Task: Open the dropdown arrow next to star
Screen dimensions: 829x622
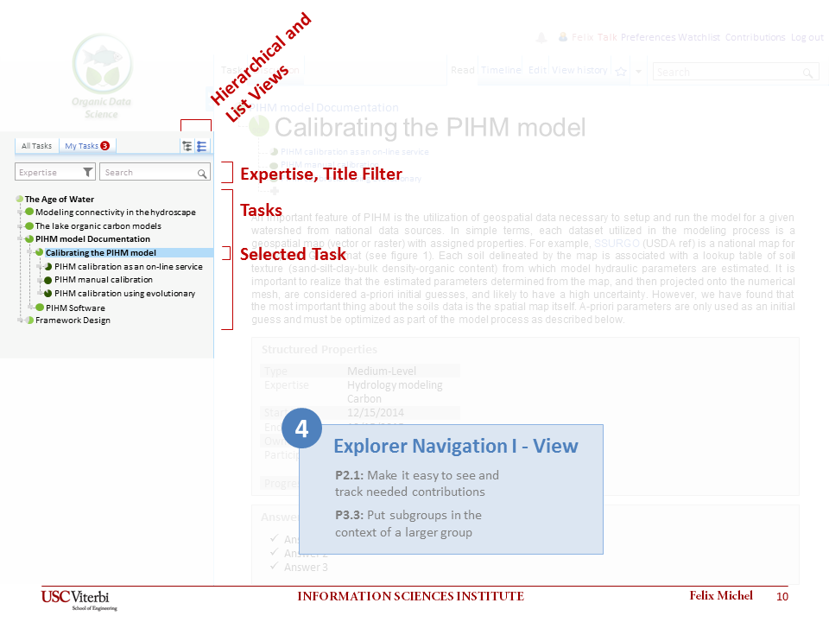Action: tap(638, 72)
